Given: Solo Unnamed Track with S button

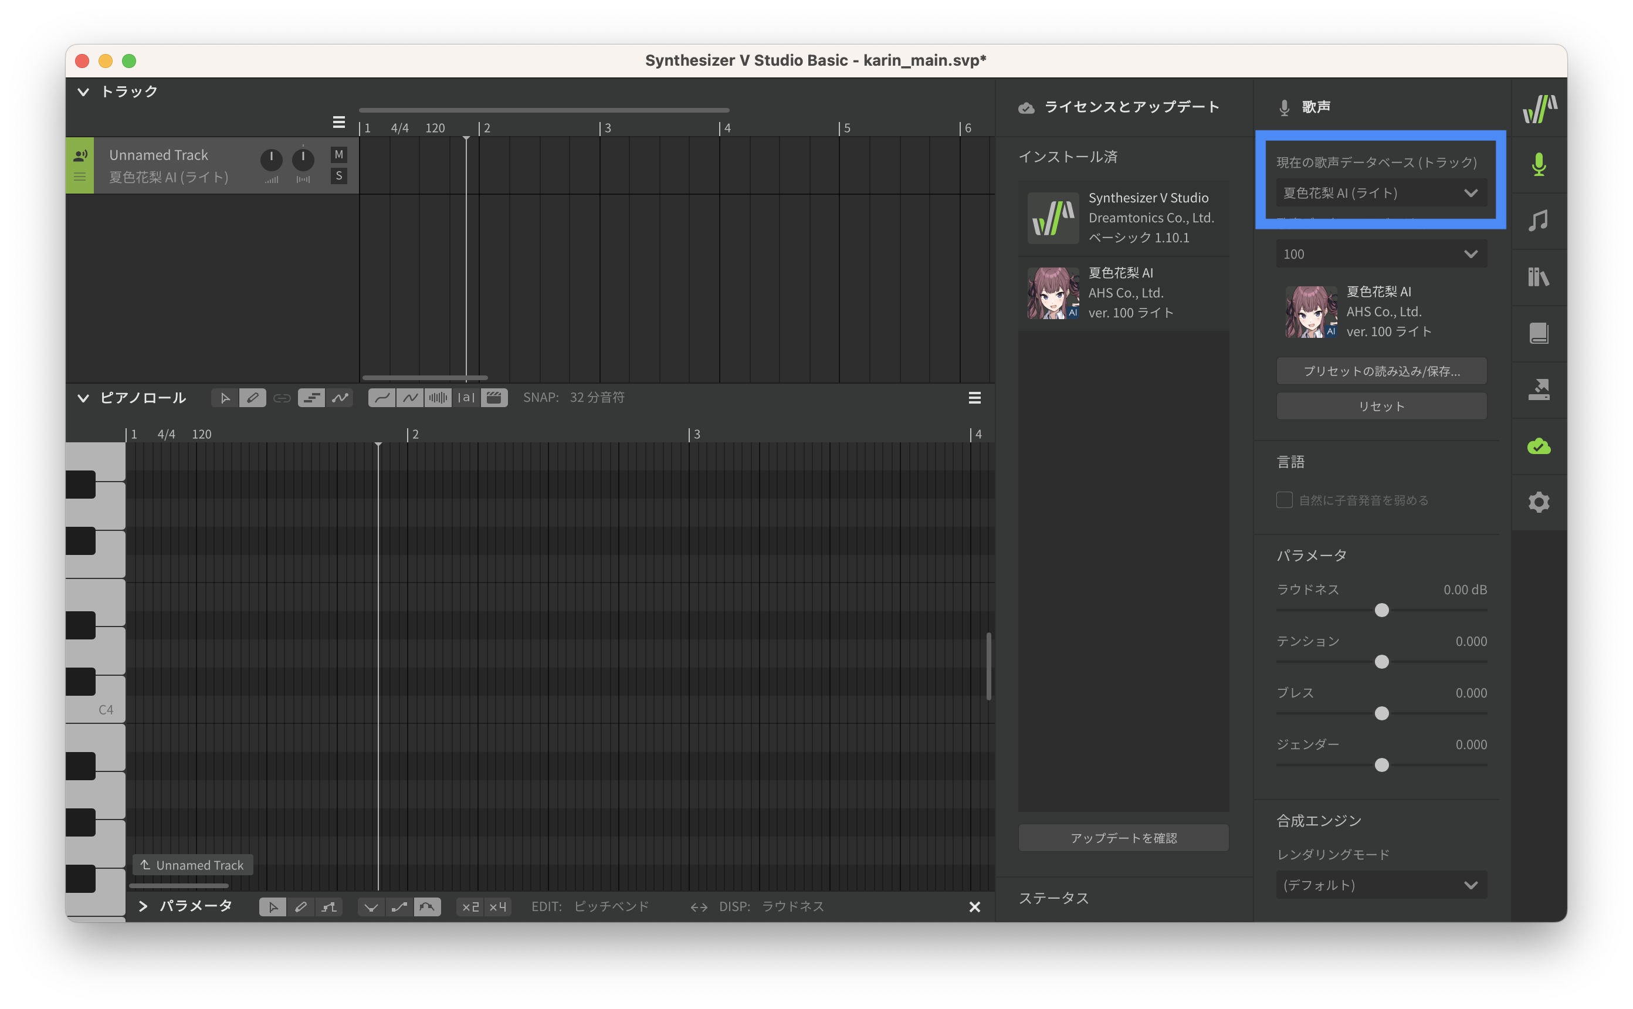Looking at the screenshot, I should (x=339, y=176).
